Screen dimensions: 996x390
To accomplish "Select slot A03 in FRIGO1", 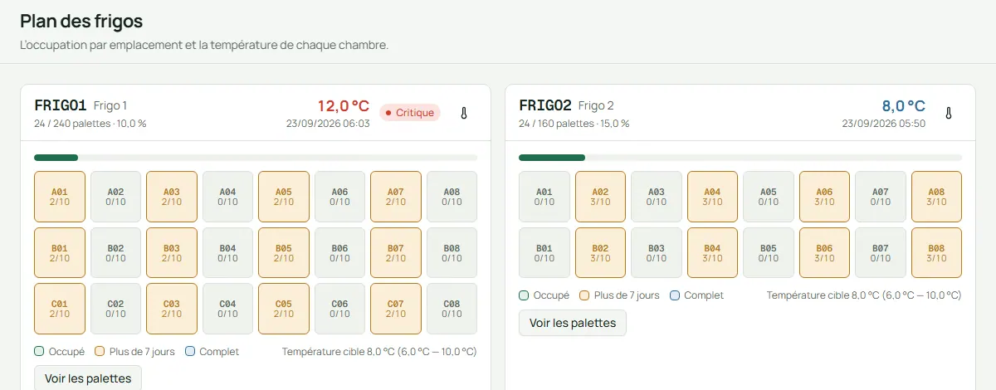I will (172, 197).
